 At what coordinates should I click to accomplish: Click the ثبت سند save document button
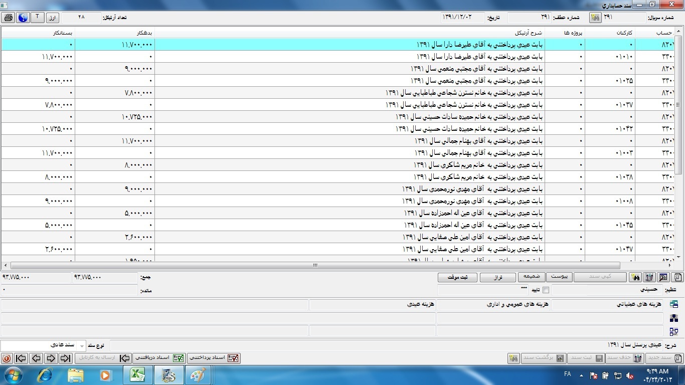[586, 358]
